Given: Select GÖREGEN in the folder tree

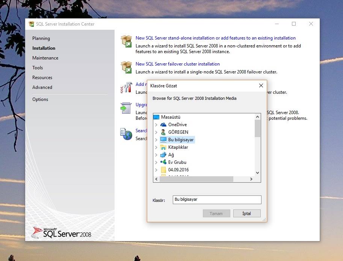Looking at the screenshot, I should 178,132.
